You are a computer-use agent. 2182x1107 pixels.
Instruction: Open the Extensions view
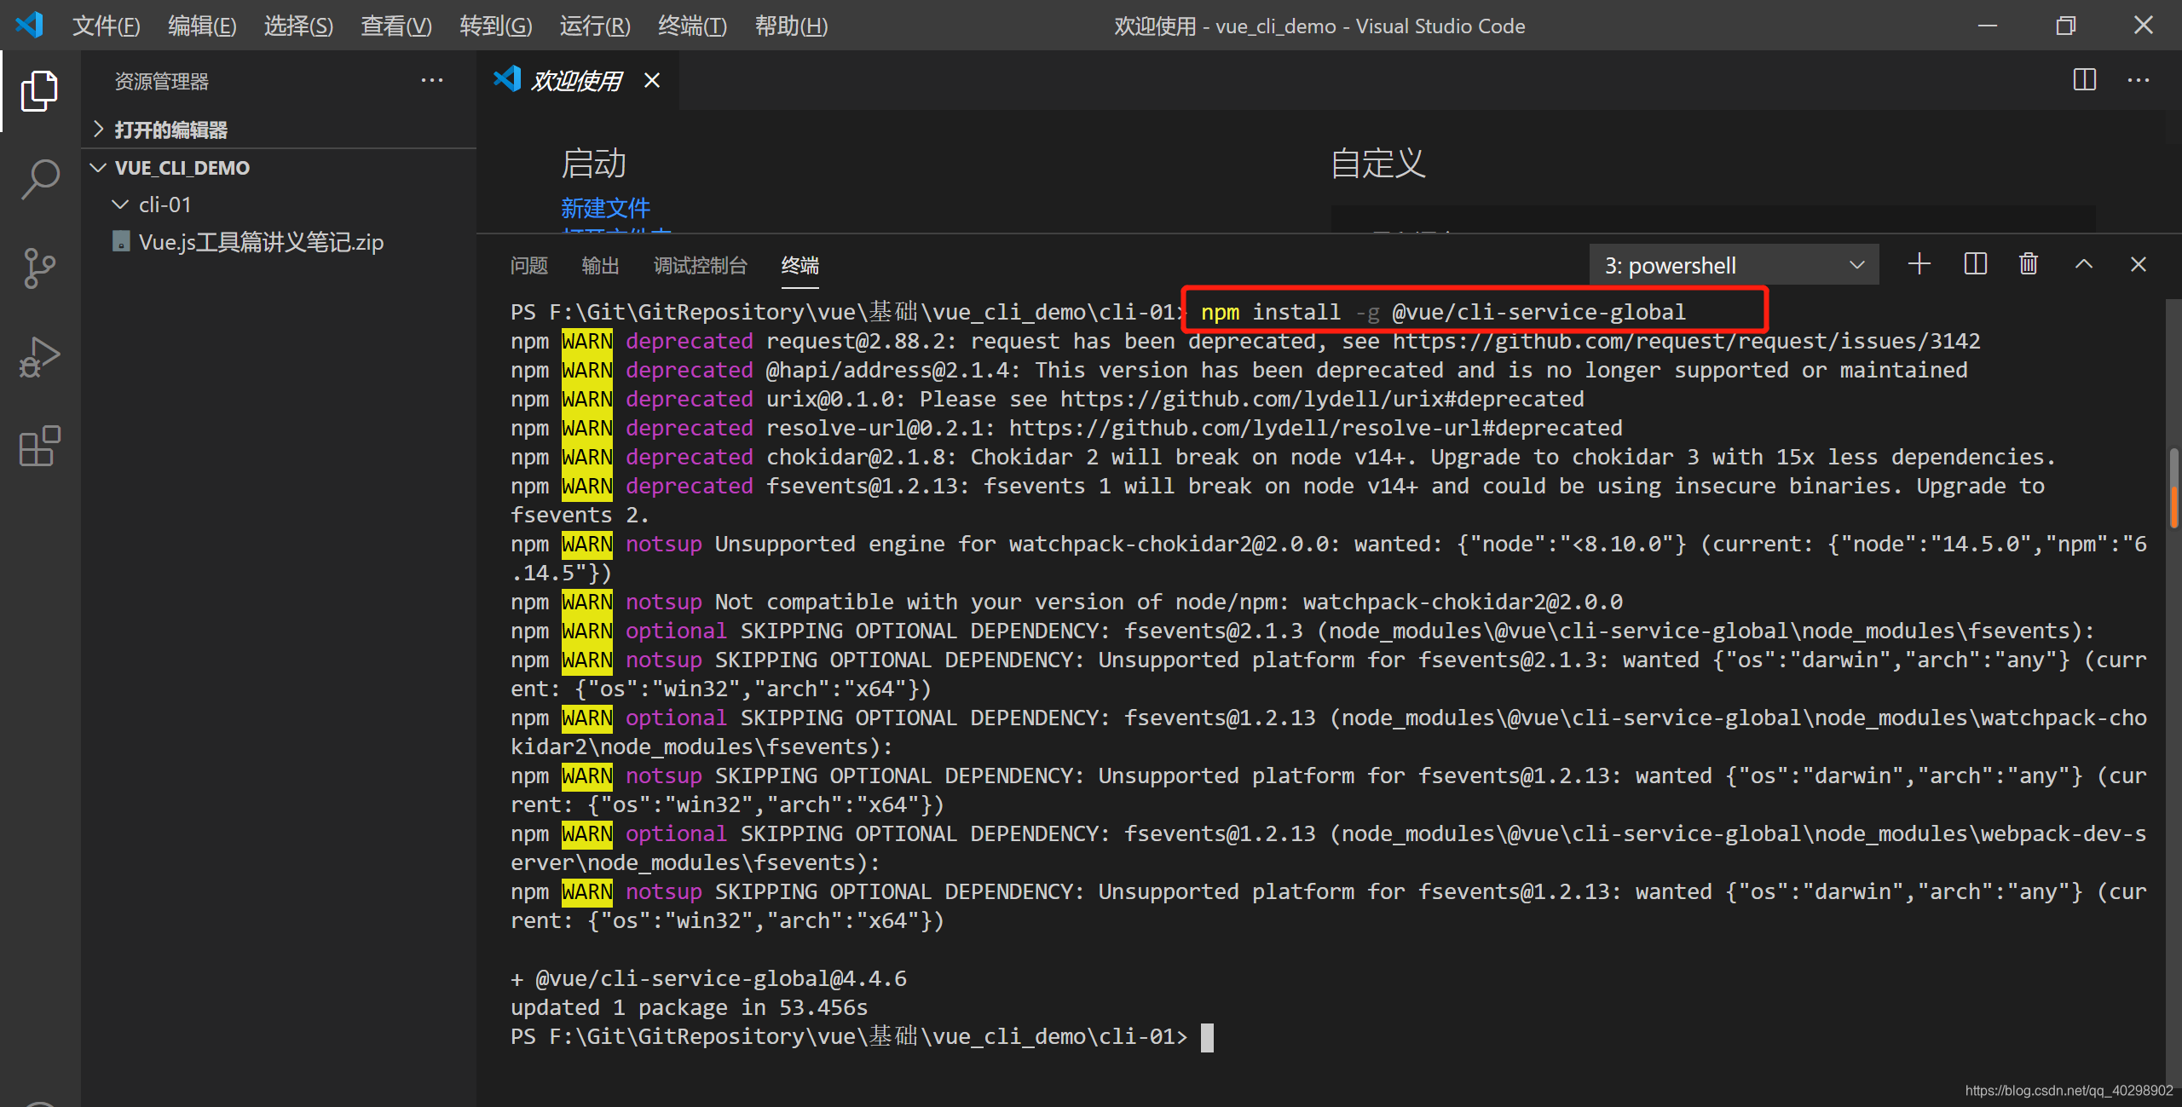39,447
